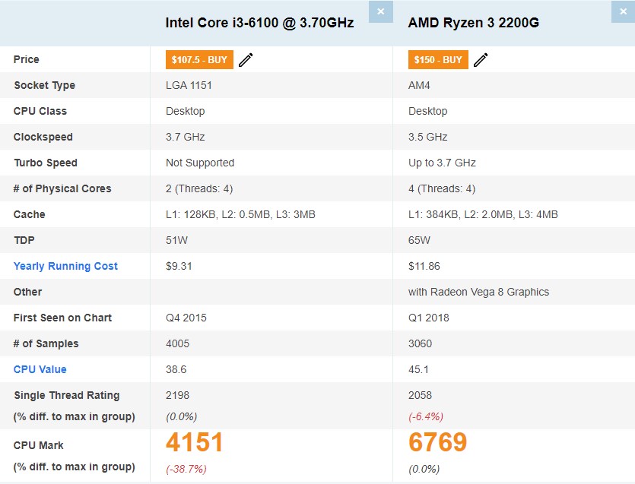Click the 2 (Threads: 4) cell
Image resolution: width=635 pixels, height=484 pixels.
point(199,188)
